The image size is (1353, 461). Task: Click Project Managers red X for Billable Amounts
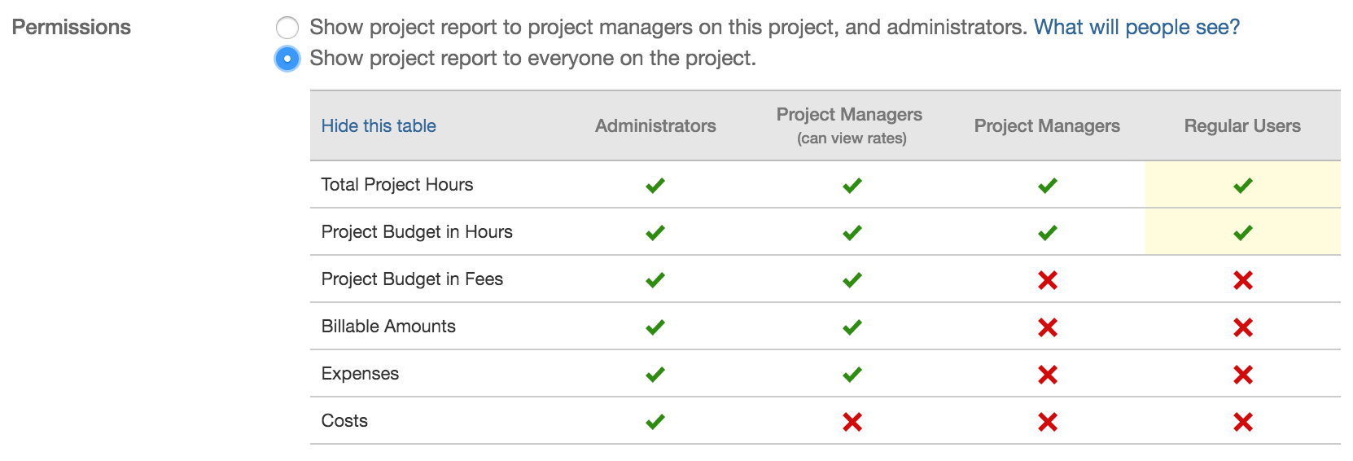point(1047,327)
